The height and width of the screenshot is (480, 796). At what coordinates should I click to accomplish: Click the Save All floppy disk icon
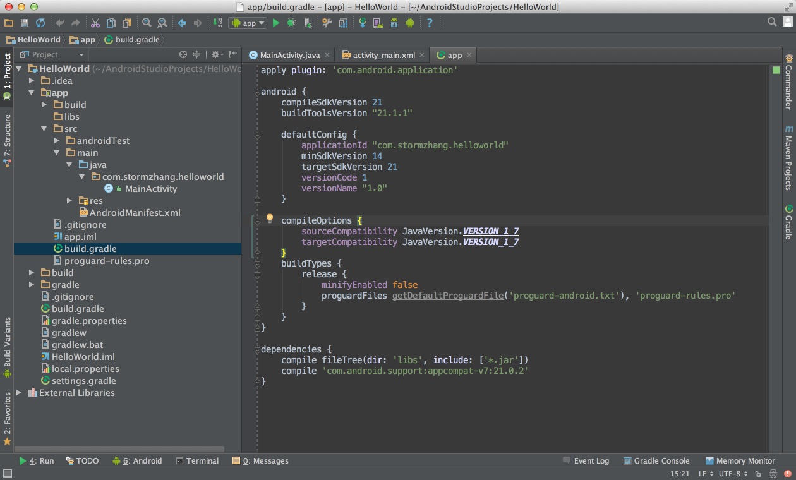pyautogui.click(x=25, y=23)
